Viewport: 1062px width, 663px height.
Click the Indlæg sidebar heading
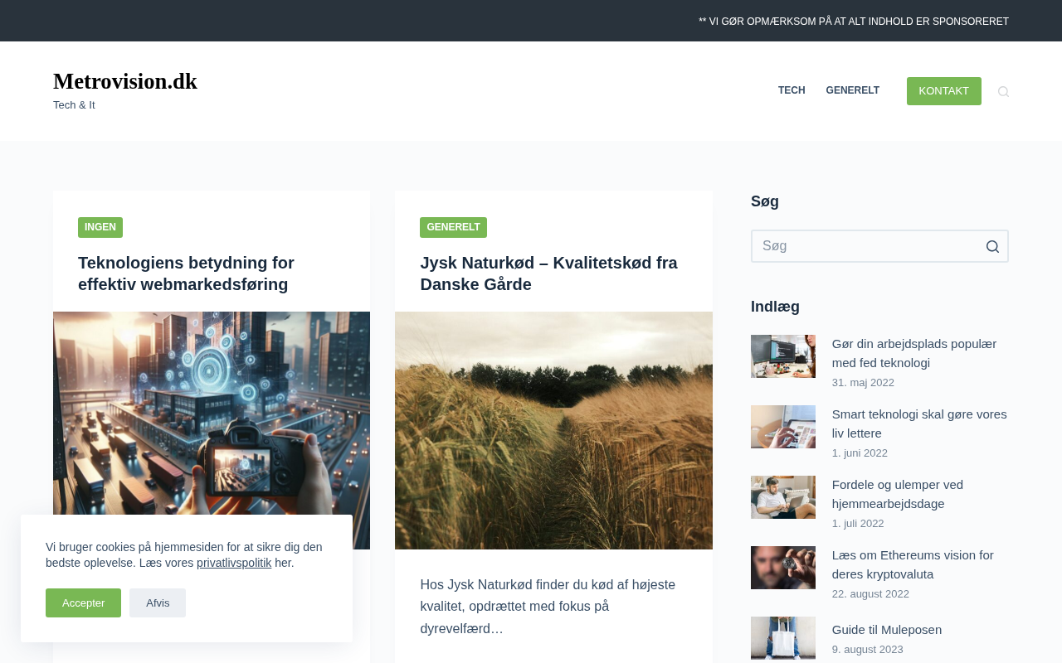(x=775, y=307)
